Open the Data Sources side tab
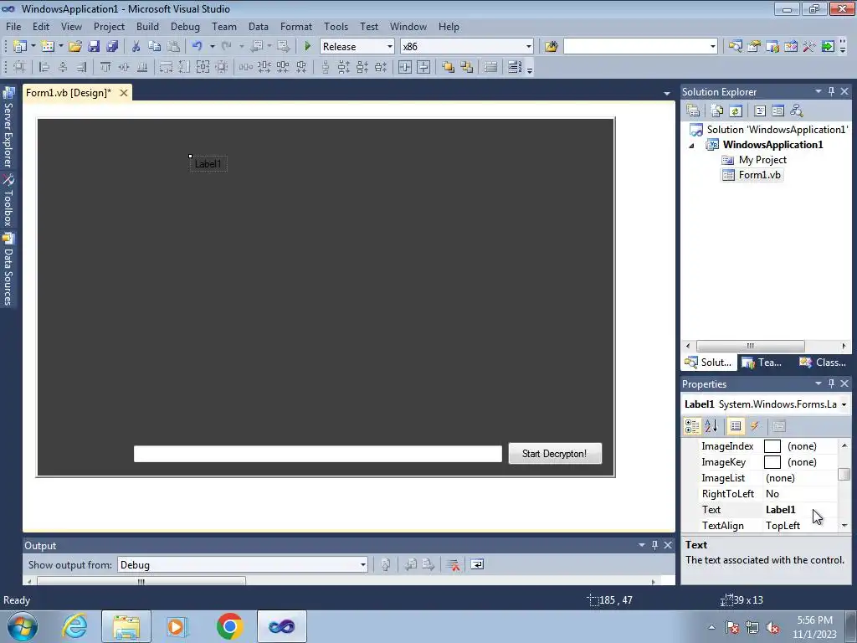 tap(8, 270)
